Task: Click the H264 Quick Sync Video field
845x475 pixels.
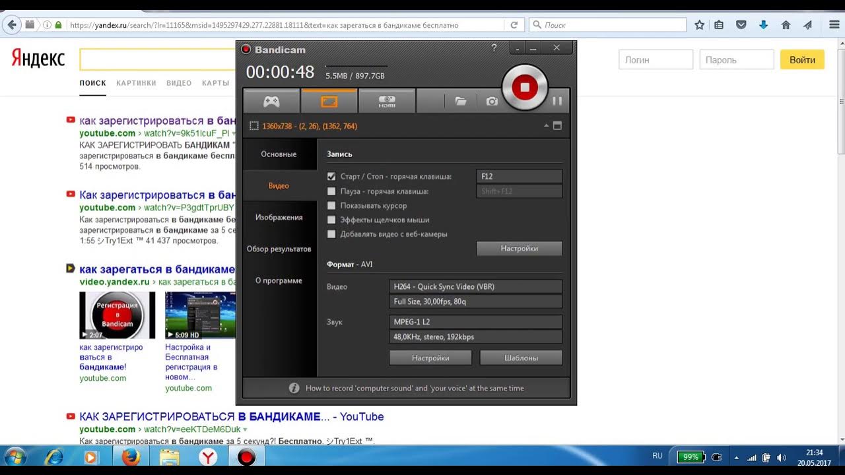Action: (475, 286)
